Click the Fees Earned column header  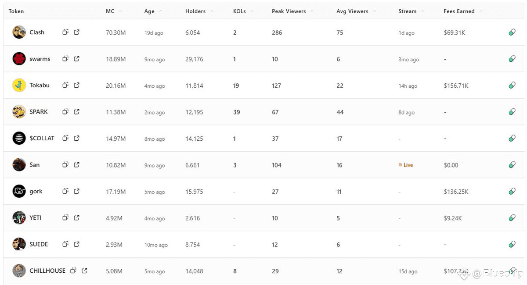point(459,11)
